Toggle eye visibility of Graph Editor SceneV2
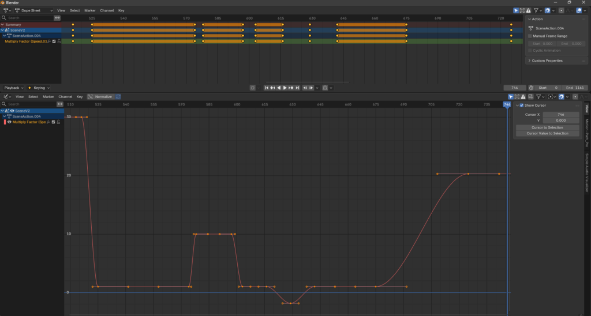This screenshot has height=316, width=591. pyautogui.click(x=12, y=111)
